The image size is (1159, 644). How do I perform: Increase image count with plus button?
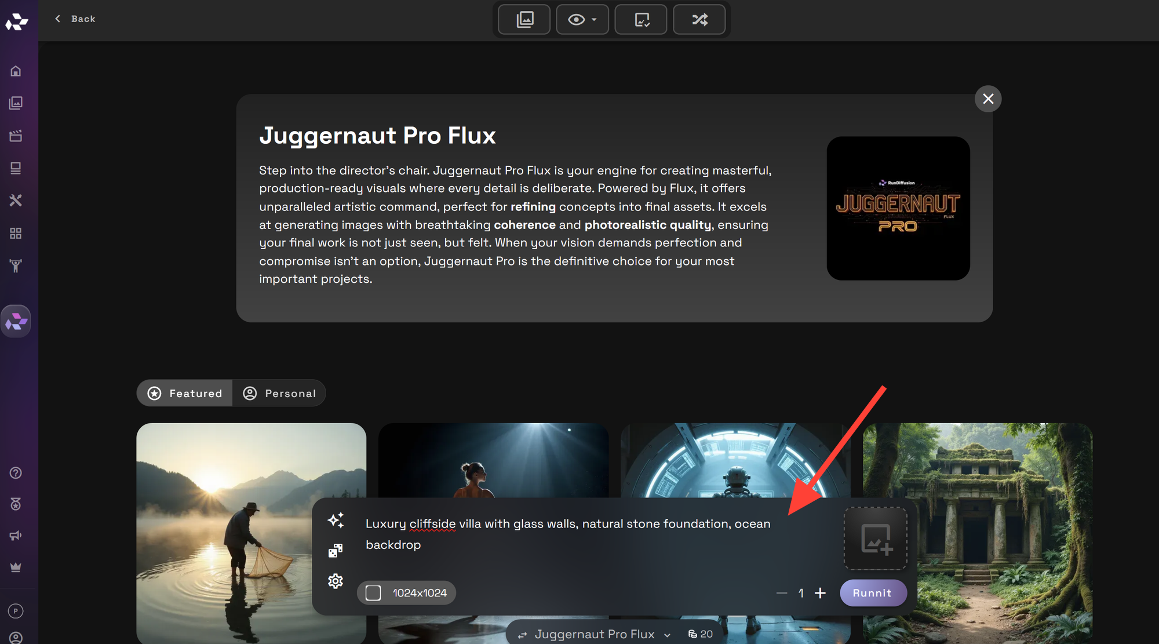[x=820, y=593]
